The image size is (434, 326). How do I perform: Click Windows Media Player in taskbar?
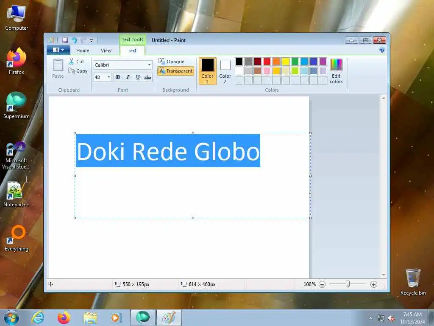115,318
